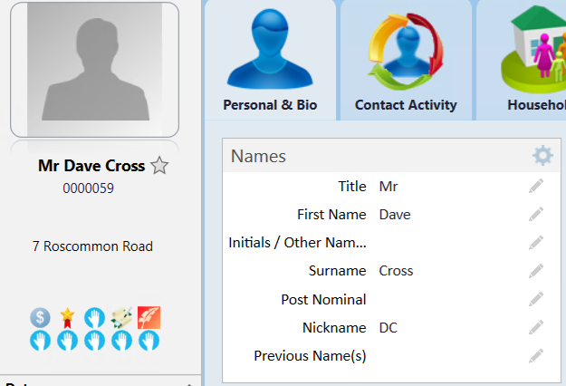Image resolution: width=566 pixels, height=386 pixels.
Task: Click the first hand icon in the bottom badge row
Action: (40, 341)
